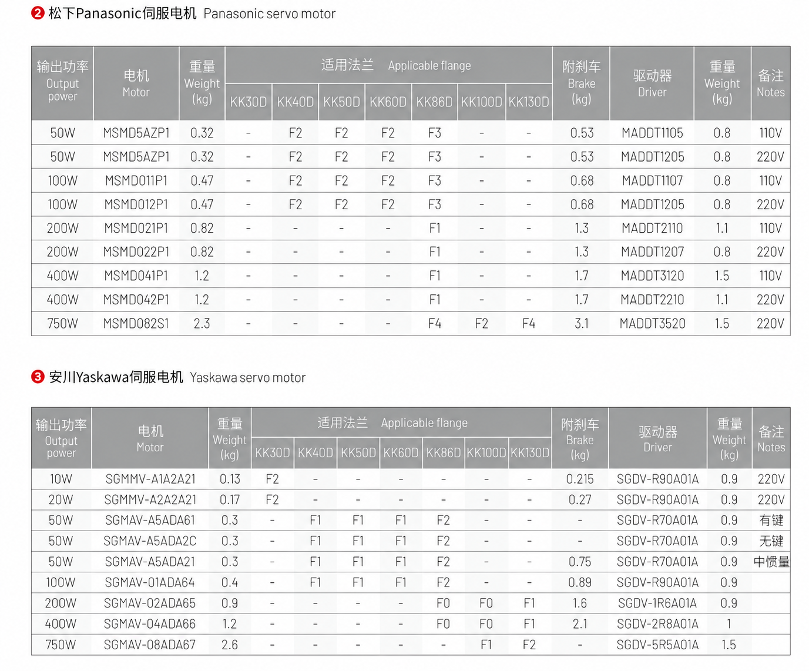The height and width of the screenshot is (671, 809).
Task: Click the Panasonic servo motor section heading
Action: (183, 14)
